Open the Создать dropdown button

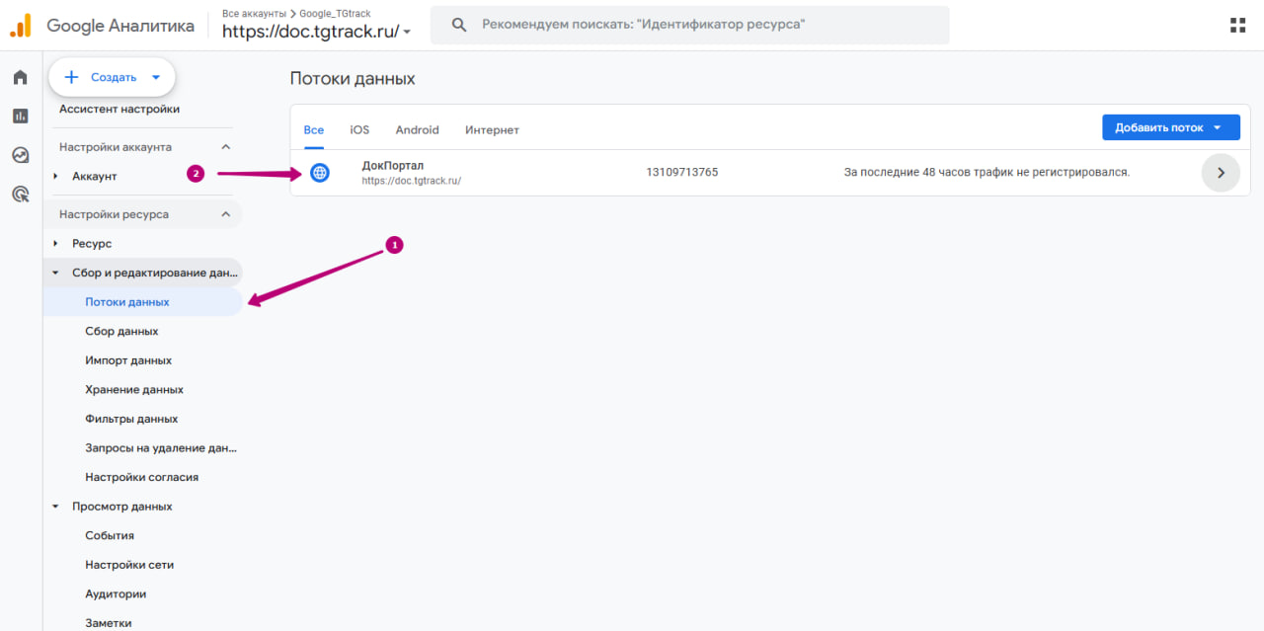(x=112, y=77)
